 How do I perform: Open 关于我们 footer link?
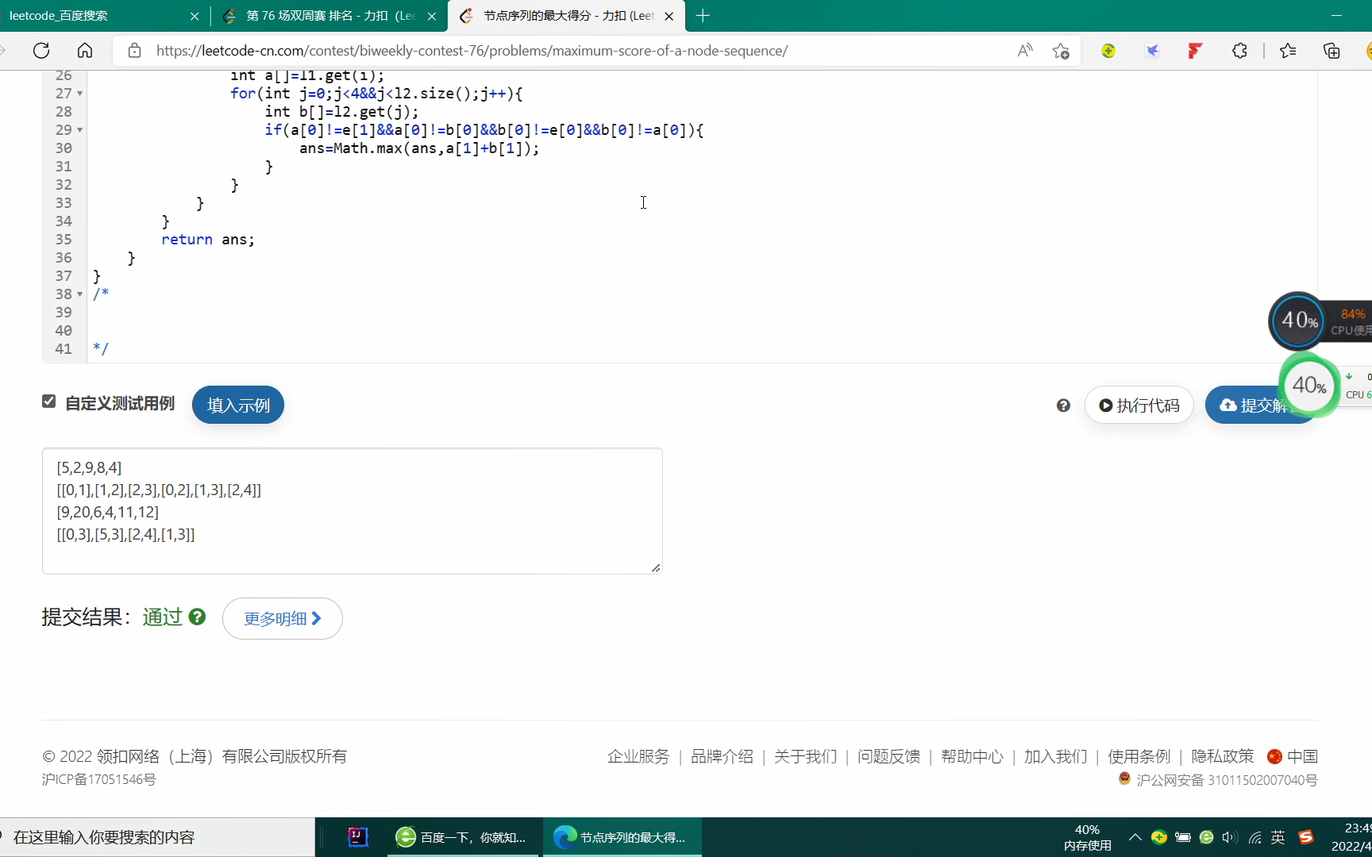click(805, 756)
